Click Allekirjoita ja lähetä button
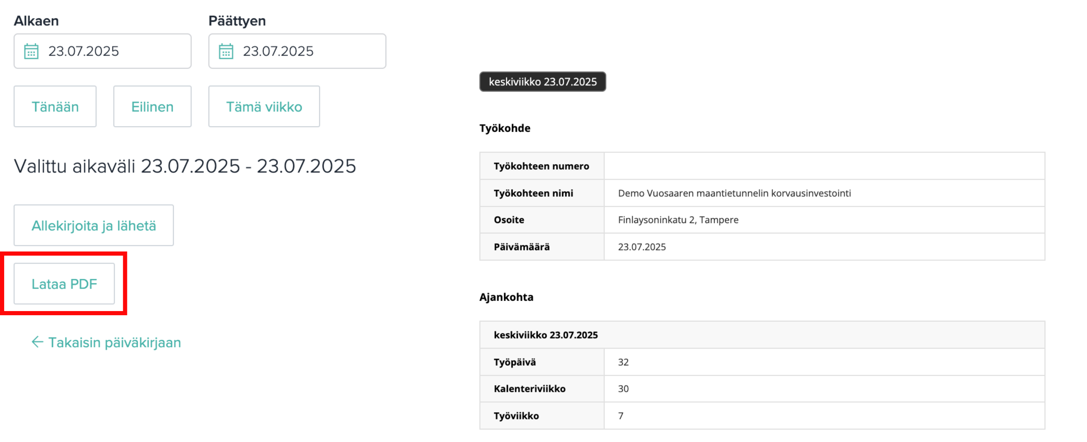Screen dimensions: 1087x442 (x=94, y=226)
